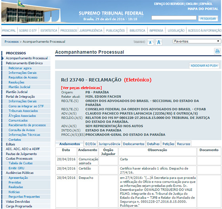The image size is (222, 209).
Task: Open Contatos sidebar link
Action: tap(15, 140)
